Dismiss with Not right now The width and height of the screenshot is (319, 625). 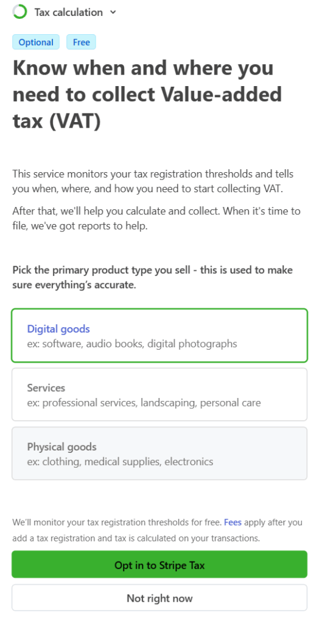tap(159, 598)
